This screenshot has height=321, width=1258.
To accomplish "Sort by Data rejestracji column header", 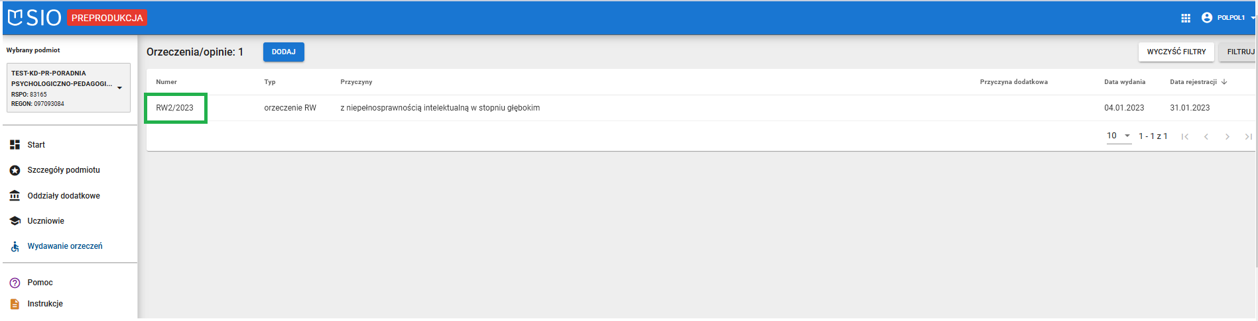I will tap(1193, 82).
